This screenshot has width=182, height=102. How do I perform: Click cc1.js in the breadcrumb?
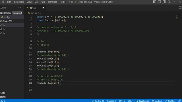[34, 13]
